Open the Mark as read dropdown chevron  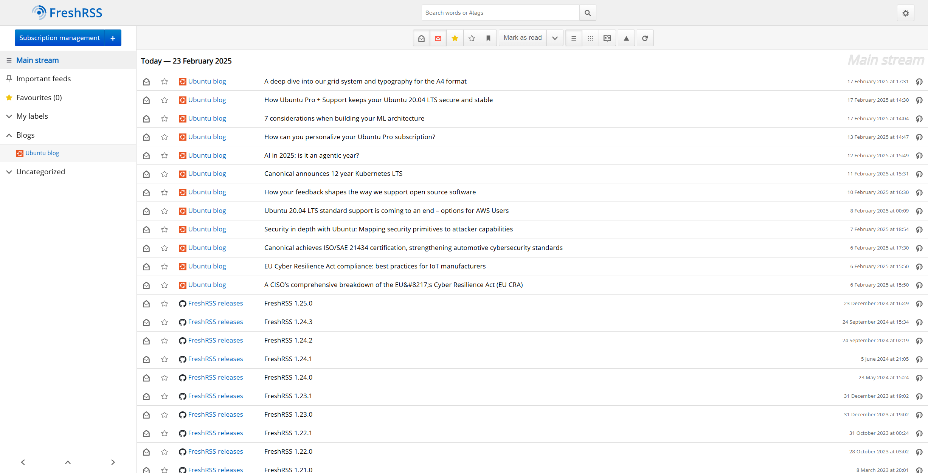coord(554,38)
